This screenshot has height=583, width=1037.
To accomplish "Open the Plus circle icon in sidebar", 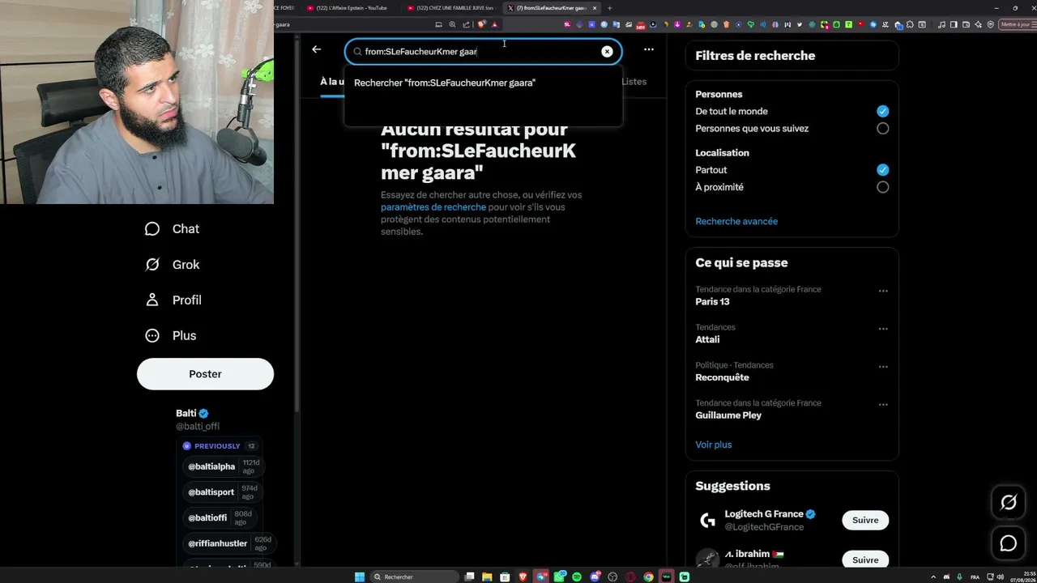I will 151,336.
